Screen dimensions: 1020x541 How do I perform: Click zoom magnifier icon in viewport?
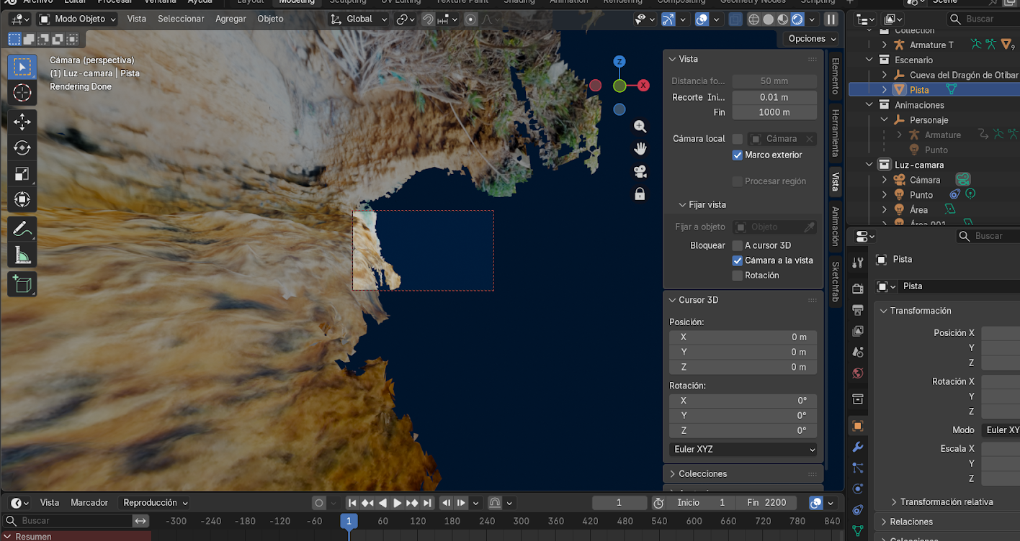coord(640,127)
